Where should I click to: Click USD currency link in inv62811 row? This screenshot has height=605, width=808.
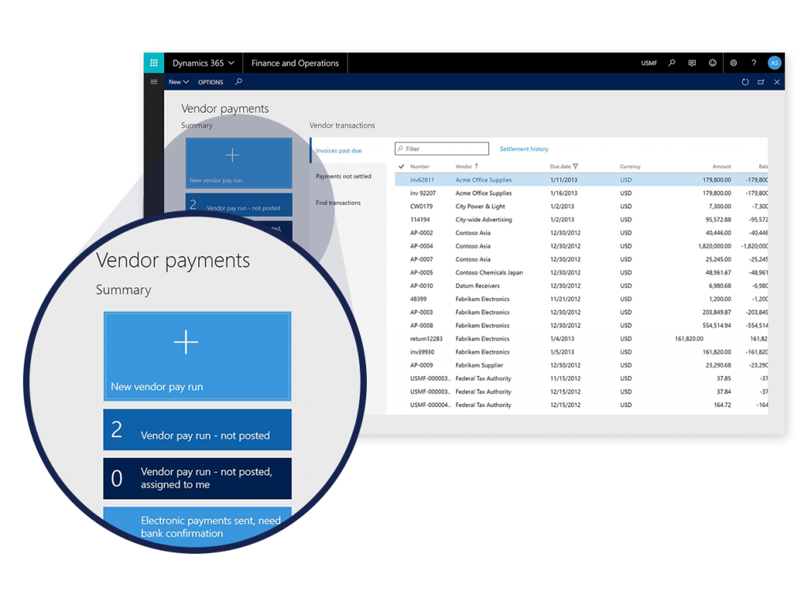(x=626, y=180)
